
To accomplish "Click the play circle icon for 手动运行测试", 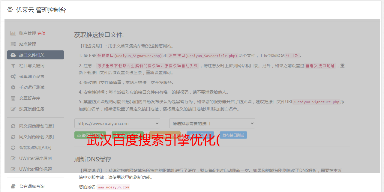I will point(13,87).
